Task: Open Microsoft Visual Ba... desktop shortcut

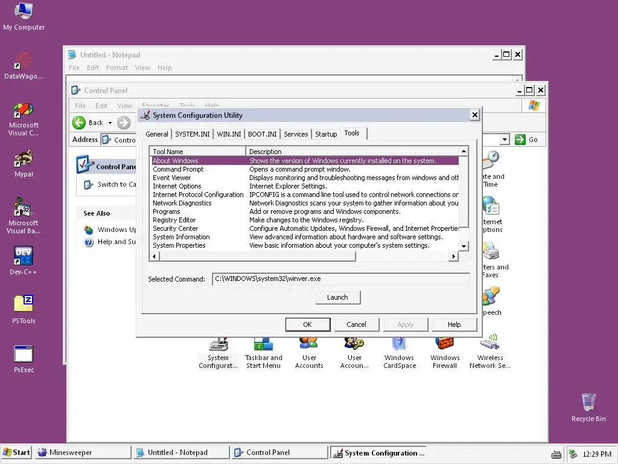Action: coord(24,215)
